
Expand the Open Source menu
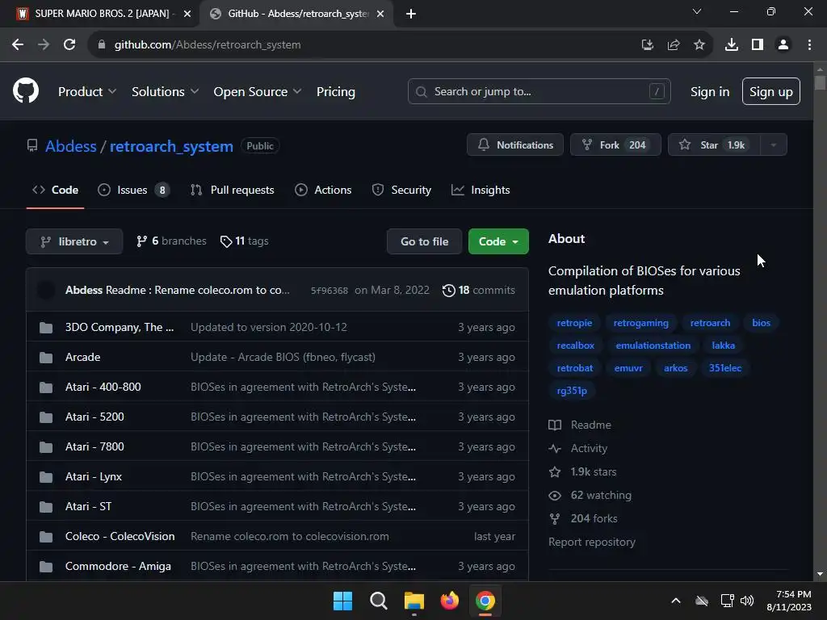click(258, 92)
